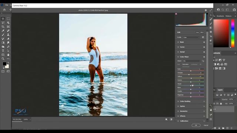
Task: Switch to the Saturation tab
Action: [186, 64]
